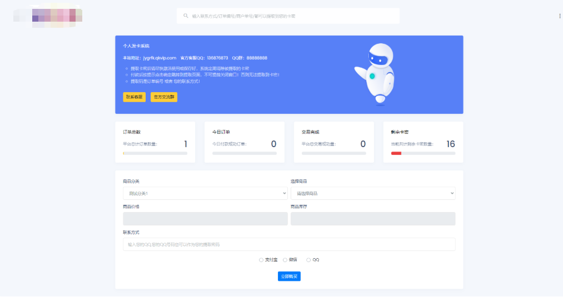
Task: Click the 订单总数 progress bar
Action: pos(155,153)
